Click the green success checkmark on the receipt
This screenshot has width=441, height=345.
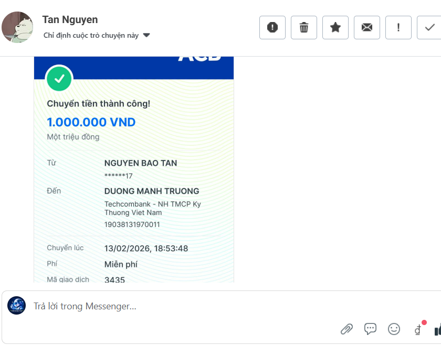click(x=59, y=79)
